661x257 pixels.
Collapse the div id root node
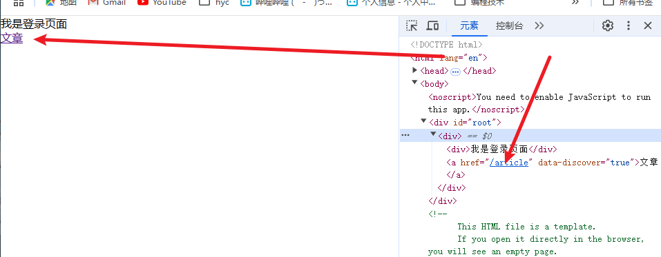point(423,121)
